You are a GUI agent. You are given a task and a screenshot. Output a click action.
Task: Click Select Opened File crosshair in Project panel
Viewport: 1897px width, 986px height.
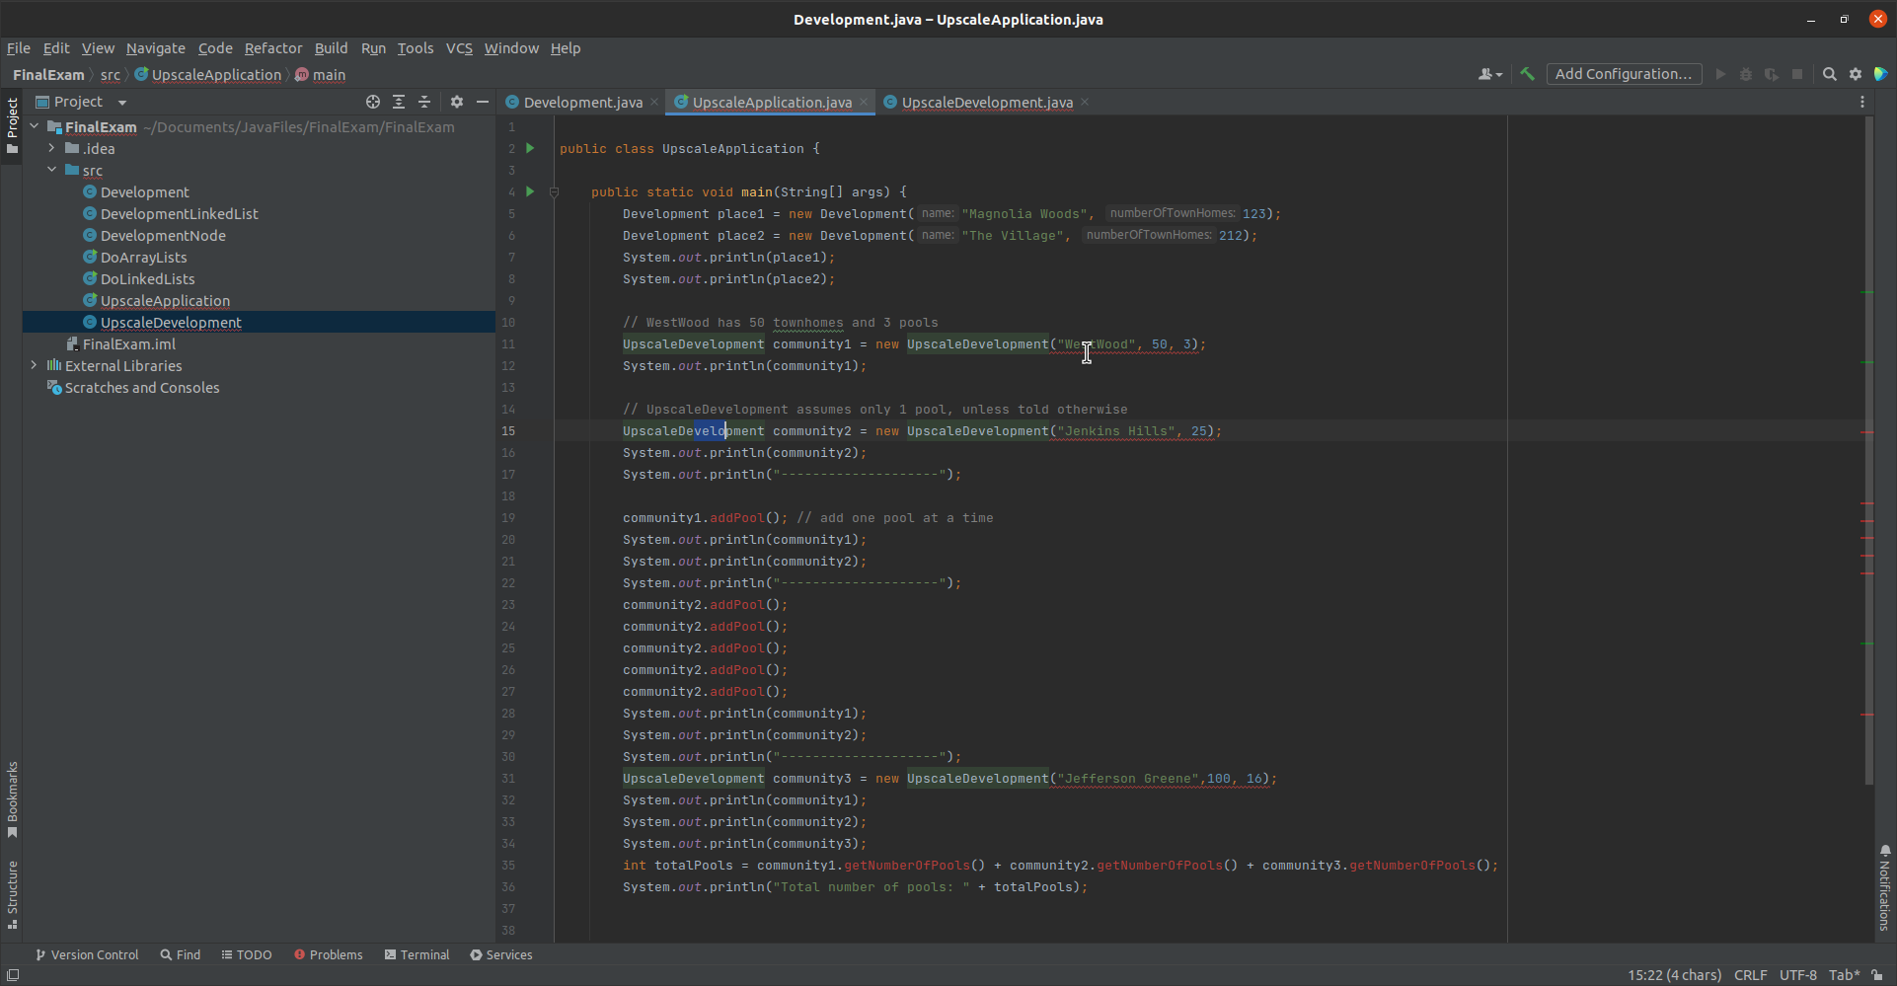tap(373, 102)
